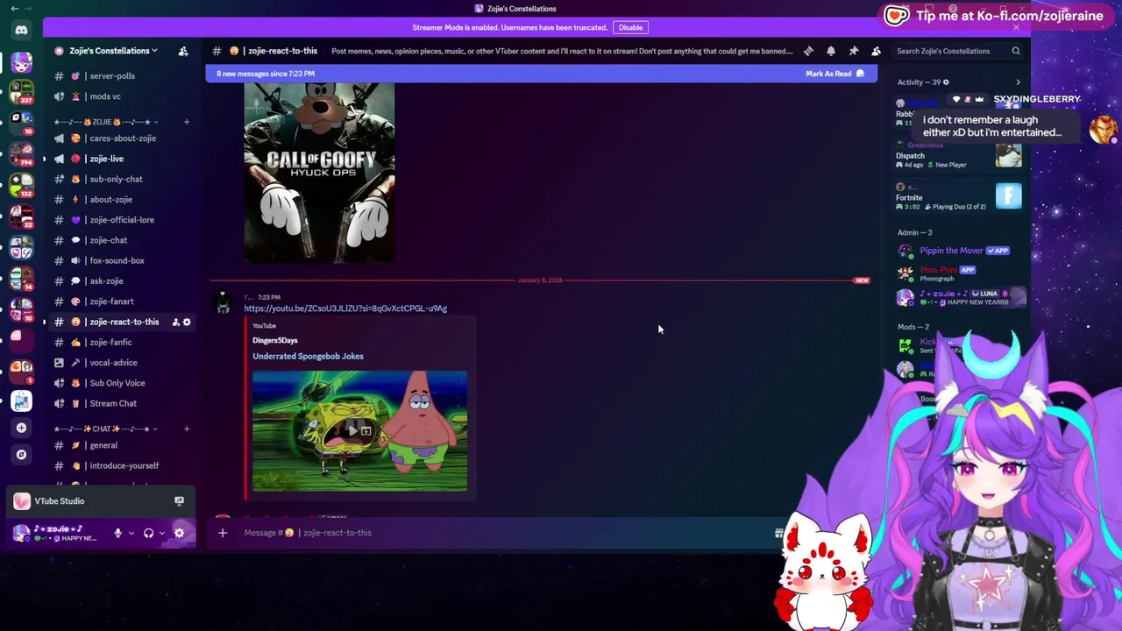The height and width of the screenshot is (631, 1122).
Task: Toggle headphones deafen
Action: tap(148, 533)
